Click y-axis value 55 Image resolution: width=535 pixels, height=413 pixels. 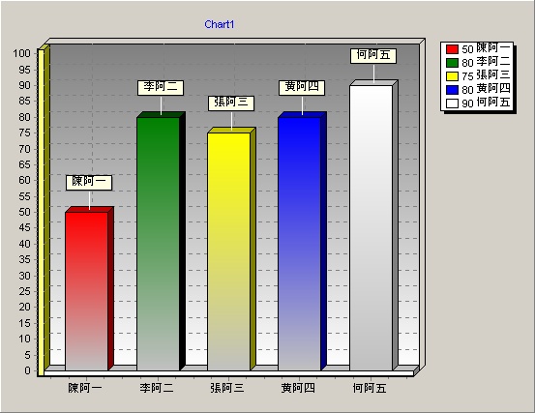pos(24,196)
